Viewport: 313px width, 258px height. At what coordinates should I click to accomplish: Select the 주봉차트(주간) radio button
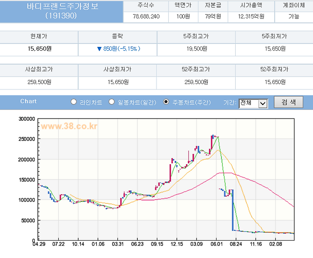click(166, 102)
